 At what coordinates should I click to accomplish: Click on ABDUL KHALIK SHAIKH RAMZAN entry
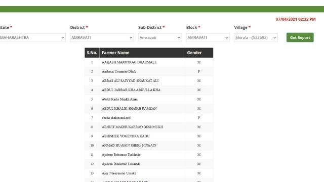[129, 109]
